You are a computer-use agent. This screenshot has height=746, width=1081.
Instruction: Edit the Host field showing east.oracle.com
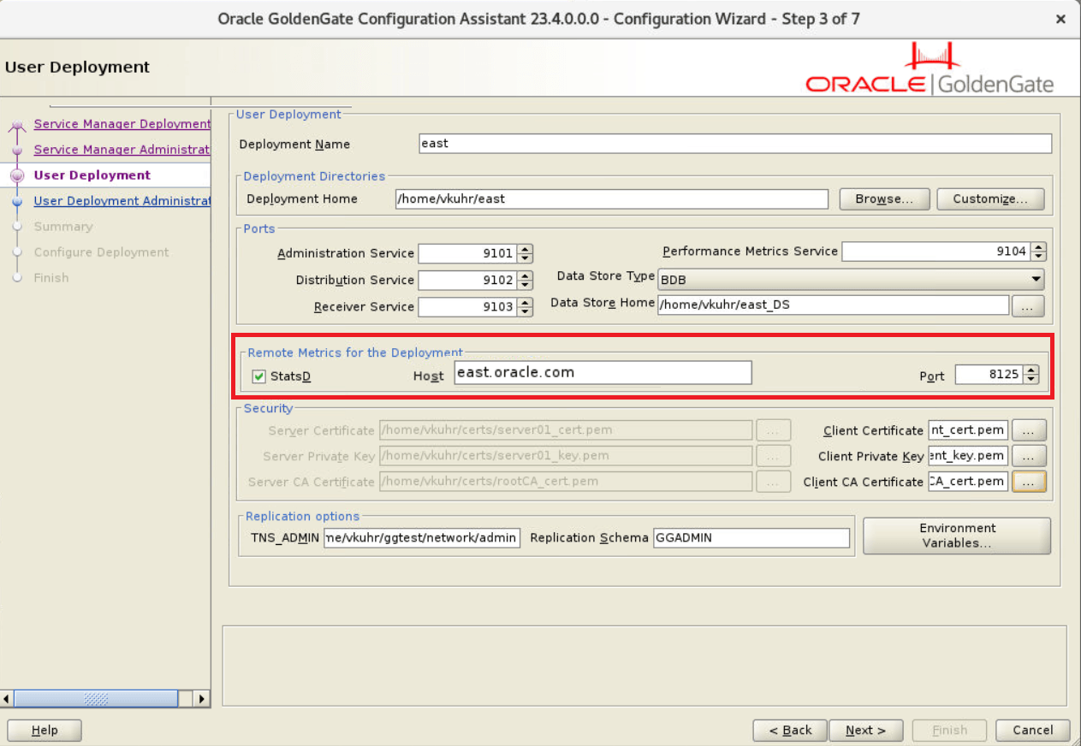pos(603,372)
